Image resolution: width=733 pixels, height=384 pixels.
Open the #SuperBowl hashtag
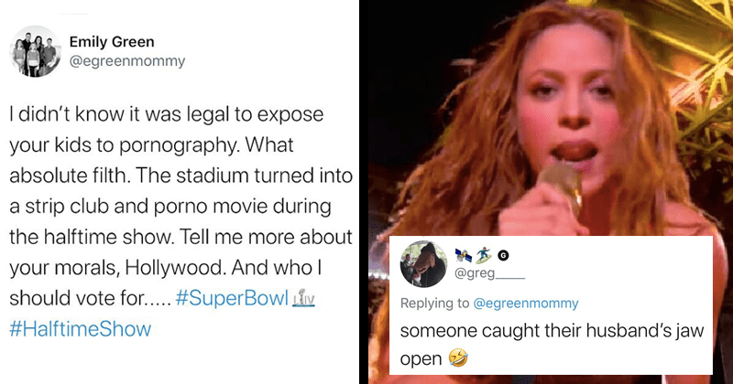click(x=232, y=298)
